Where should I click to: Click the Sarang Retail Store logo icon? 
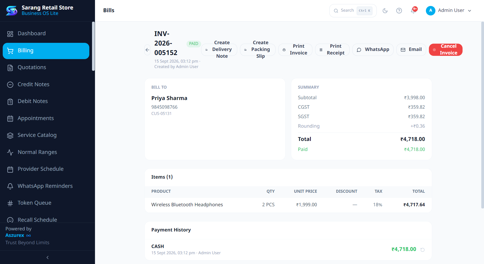12,11
